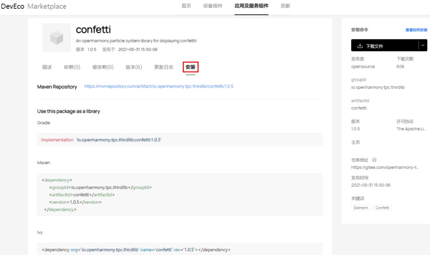
Task: Click the confetti package title
Action: point(93,29)
